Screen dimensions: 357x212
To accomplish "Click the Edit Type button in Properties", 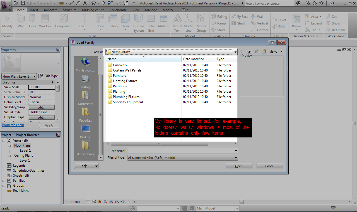I will (48, 76).
